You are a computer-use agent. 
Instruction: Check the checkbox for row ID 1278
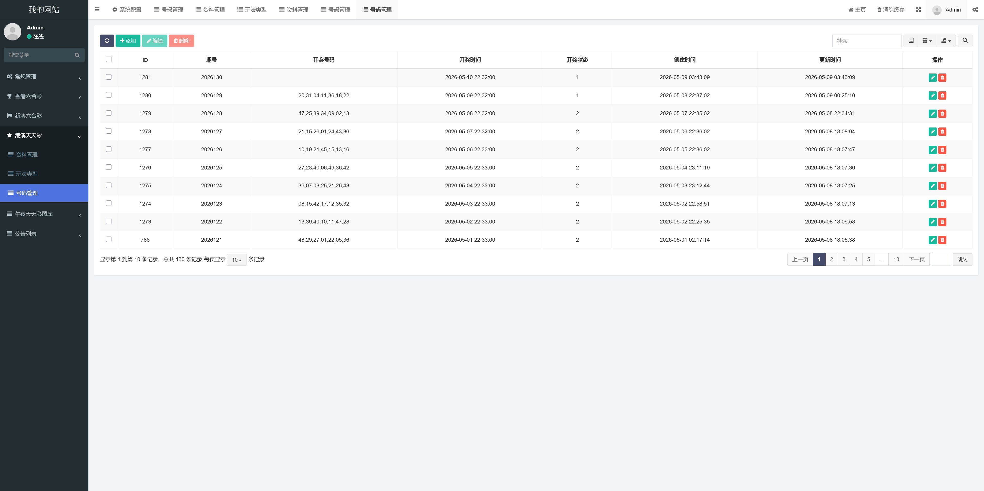click(x=109, y=131)
